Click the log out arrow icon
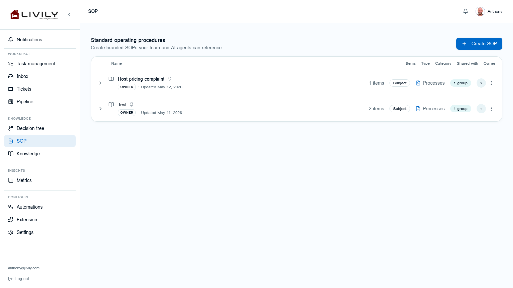 pyautogui.click(x=10, y=279)
